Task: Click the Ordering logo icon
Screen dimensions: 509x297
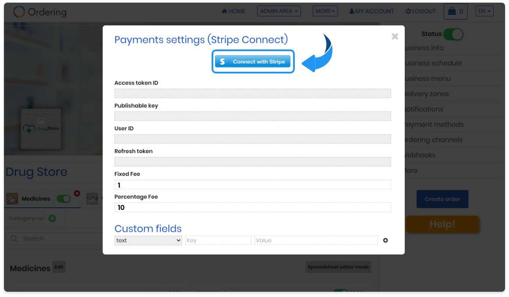Action: click(19, 12)
